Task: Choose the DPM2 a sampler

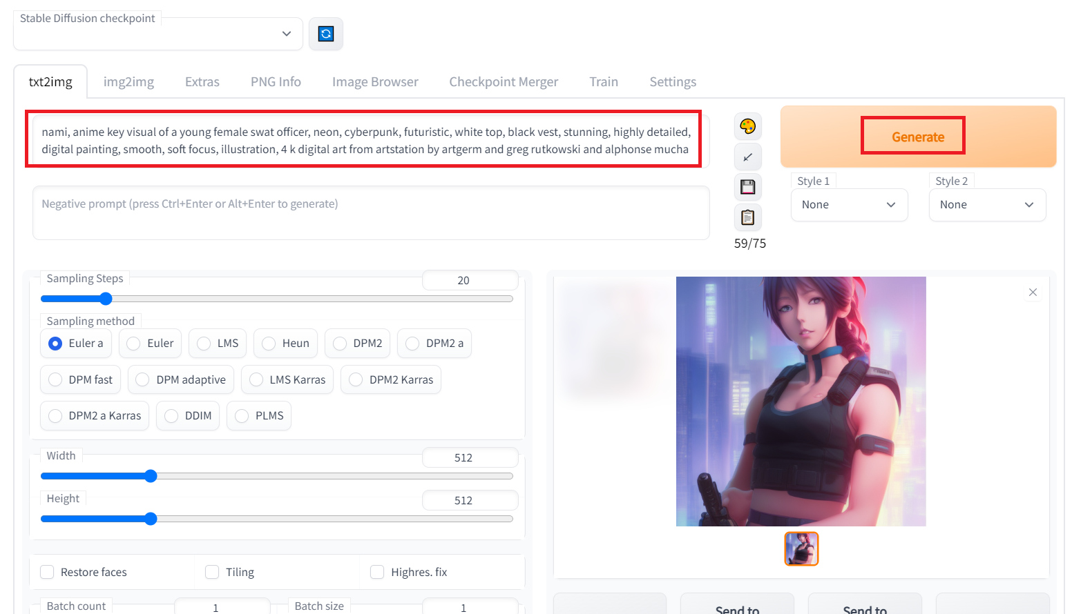Action: click(x=434, y=343)
